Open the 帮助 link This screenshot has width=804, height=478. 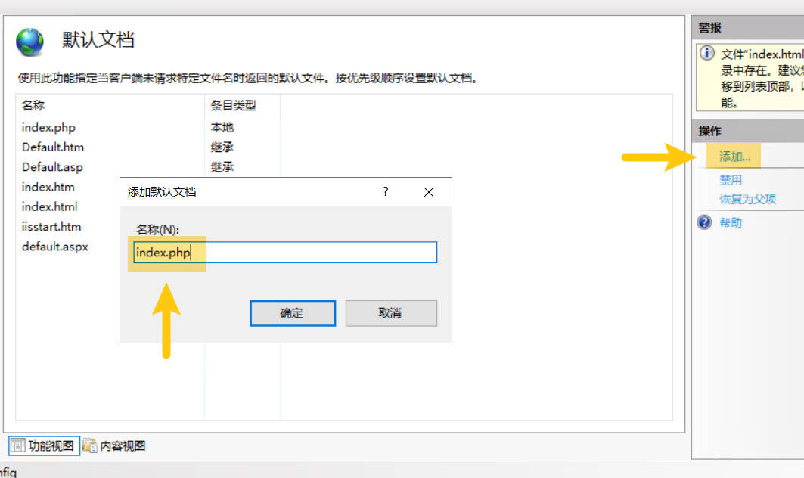pyautogui.click(x=731, y=222)
